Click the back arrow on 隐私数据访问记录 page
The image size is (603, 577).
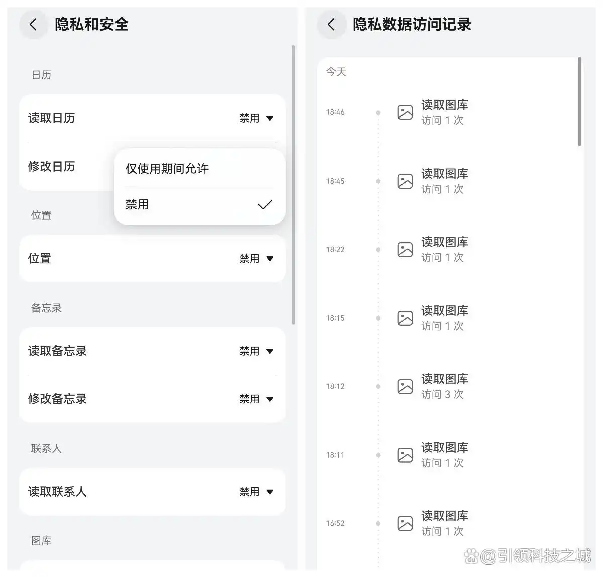click(331, 24)
